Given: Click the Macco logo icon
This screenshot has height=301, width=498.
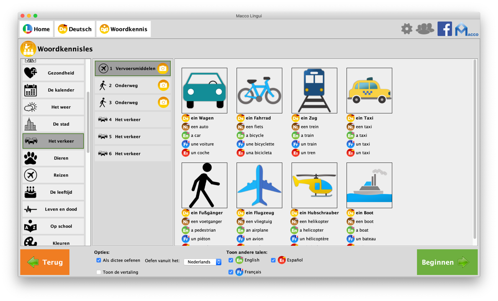Looking at the screenshot, I should pyautogui.click(x=466, y=30).
